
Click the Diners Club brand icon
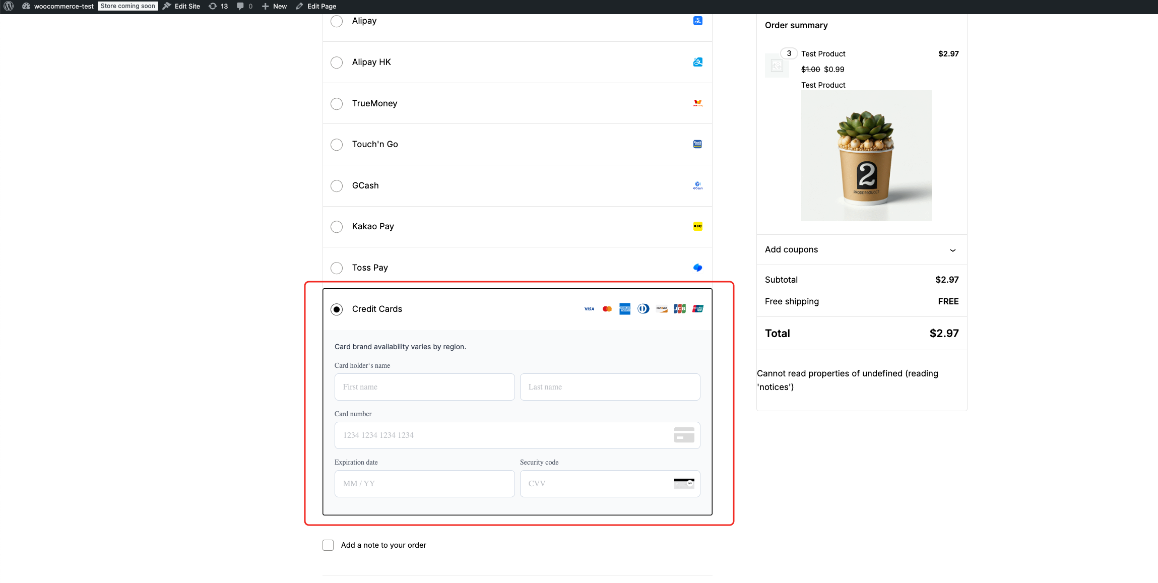(x=644, y=309)
